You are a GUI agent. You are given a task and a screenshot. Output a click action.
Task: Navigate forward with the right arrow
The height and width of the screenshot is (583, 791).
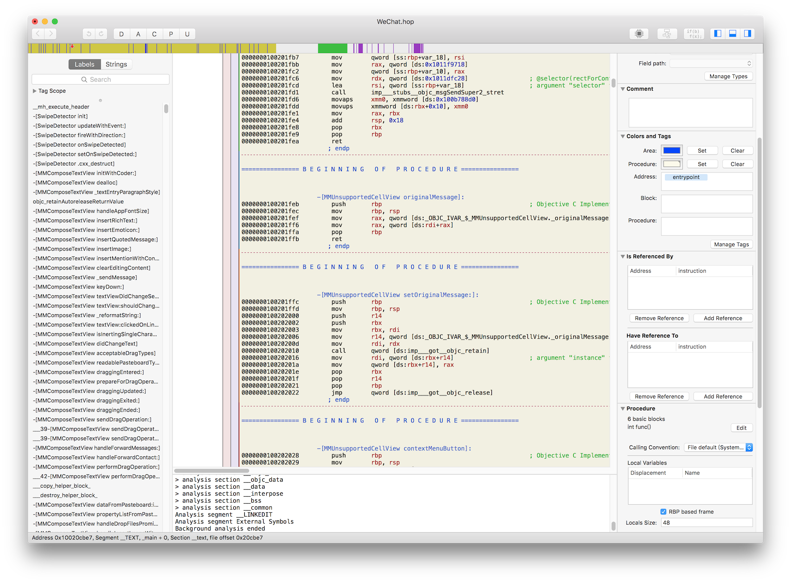(x=50, y=34)
